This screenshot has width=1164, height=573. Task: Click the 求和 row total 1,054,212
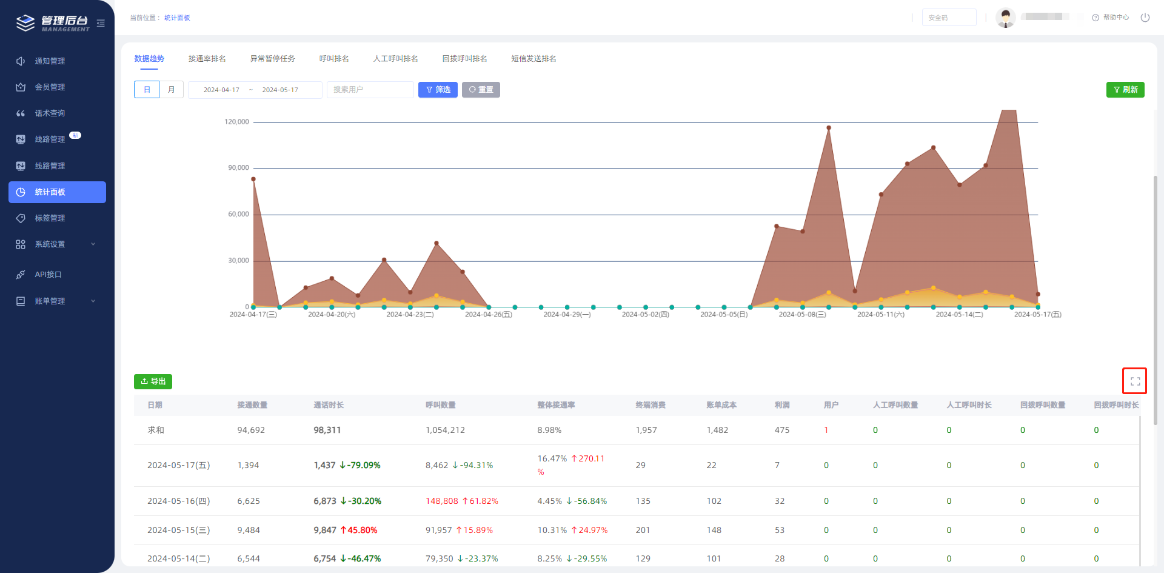tap(445, 431)
